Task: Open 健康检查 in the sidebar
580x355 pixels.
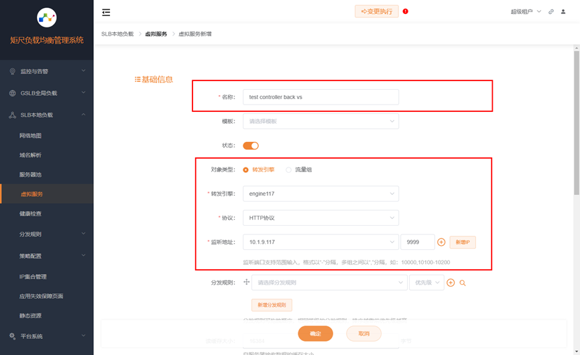Action: point(47,214)
